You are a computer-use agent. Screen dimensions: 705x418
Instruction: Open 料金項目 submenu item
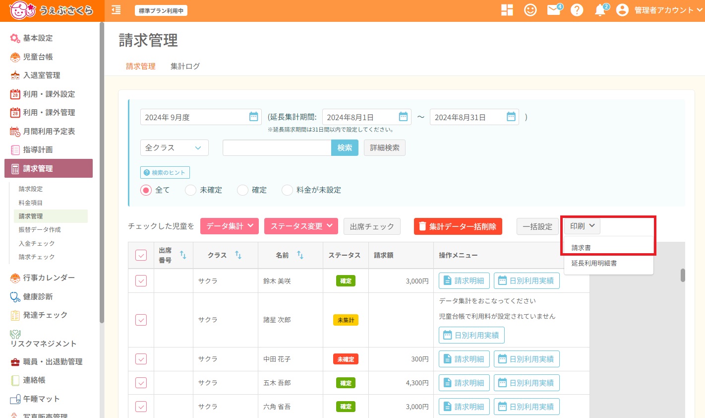click(x=31, y=203)
